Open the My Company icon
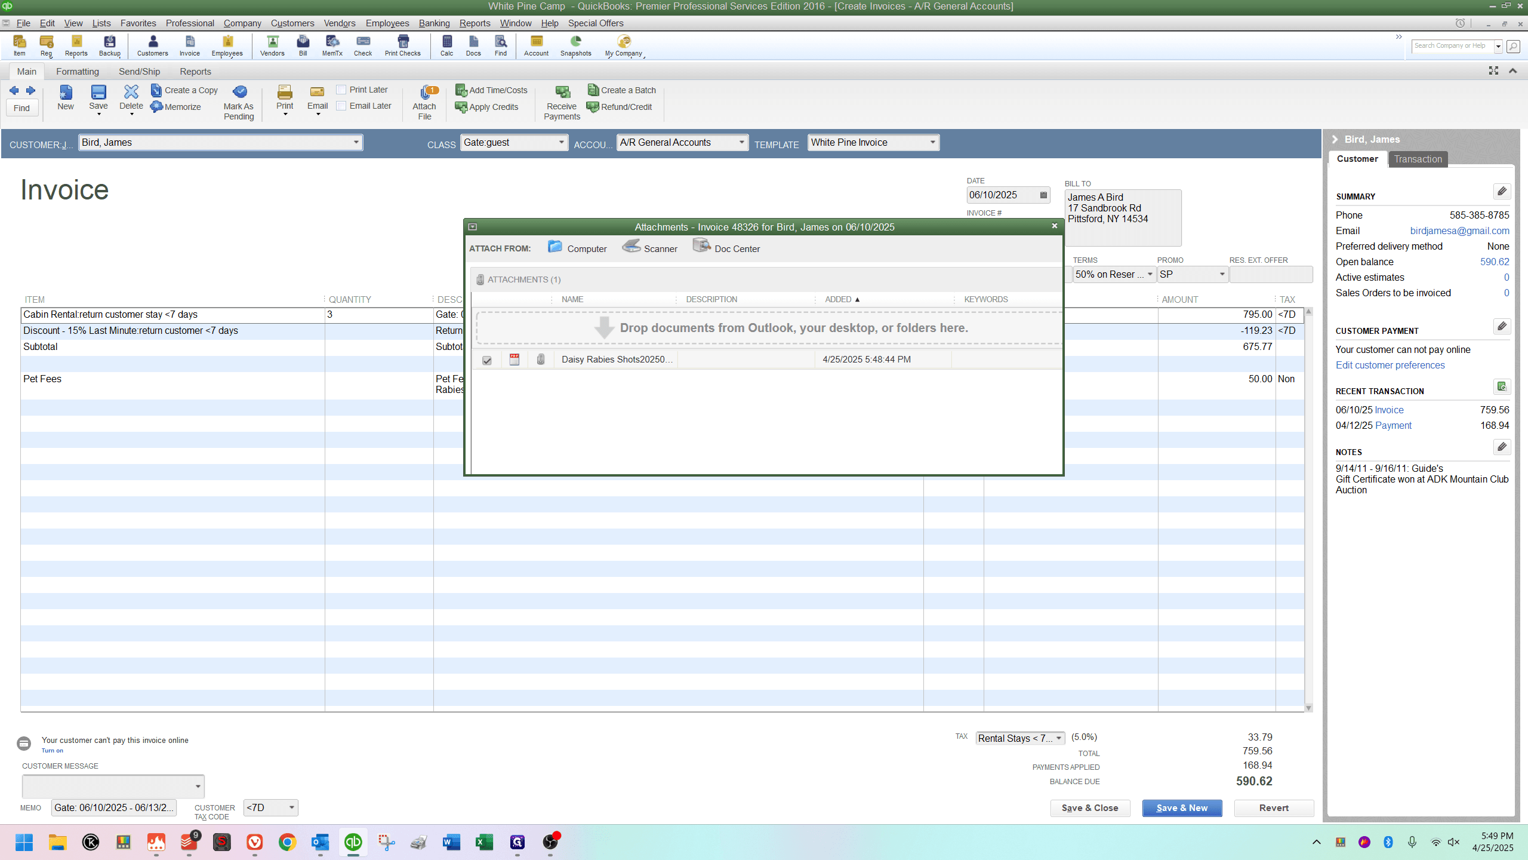1528x860 pixels. coord(624,45)
